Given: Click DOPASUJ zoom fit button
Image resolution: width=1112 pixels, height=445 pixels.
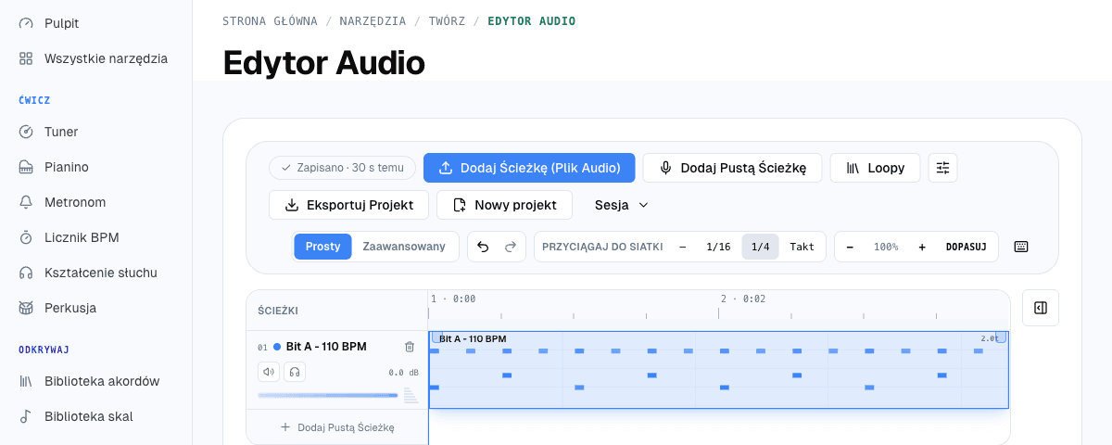Looking at the screenshot, I should point(965,247).
